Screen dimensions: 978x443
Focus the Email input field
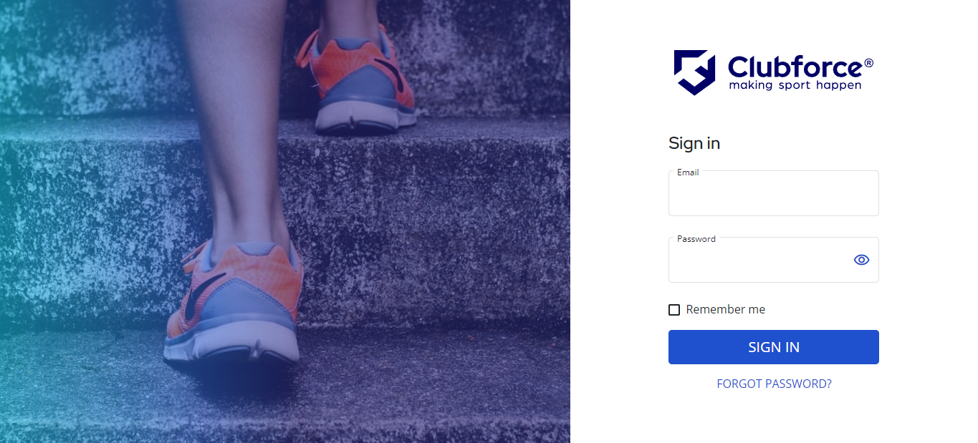(x=773, y=193)
